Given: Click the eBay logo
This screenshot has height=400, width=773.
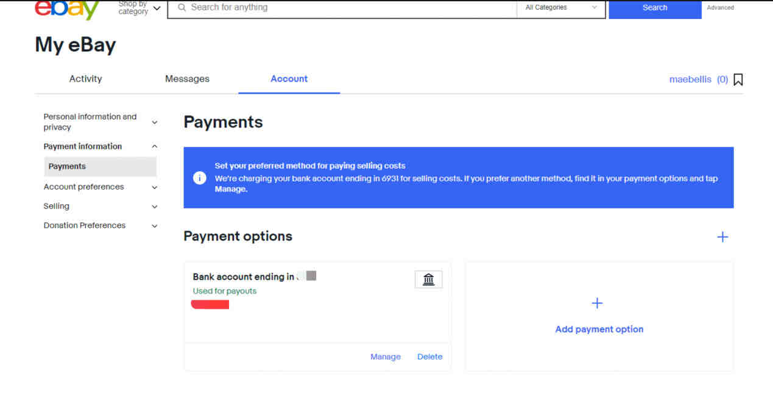Looking at the screenshot, I should tap(67, 9).
